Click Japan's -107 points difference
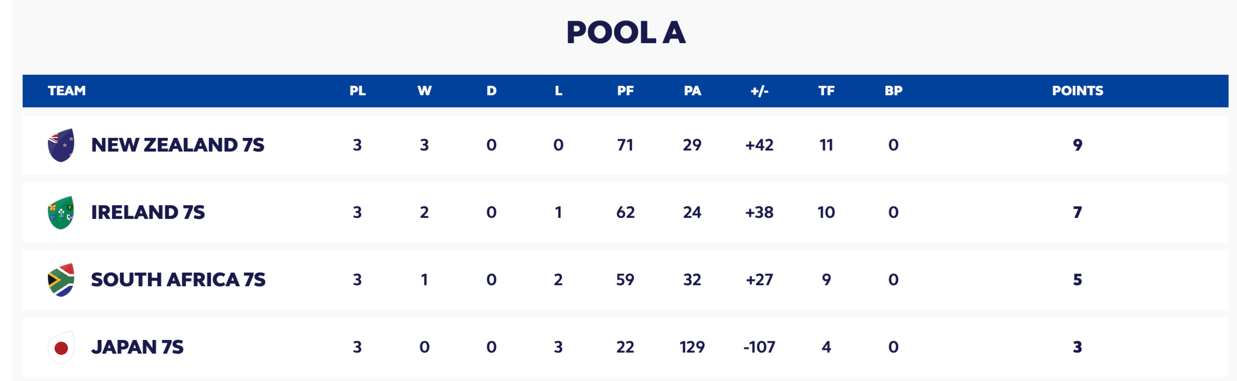 click(759, 347)
